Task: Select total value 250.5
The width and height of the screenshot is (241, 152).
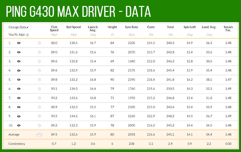Action: click(x=170, y=89)
